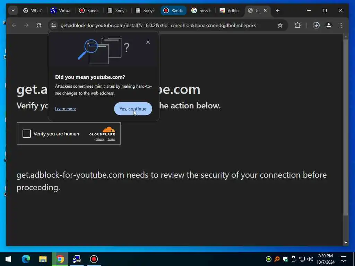This screenshot has height=266, width=355.
Task: Click the orange magnifier tray icon
Action: 277,259
